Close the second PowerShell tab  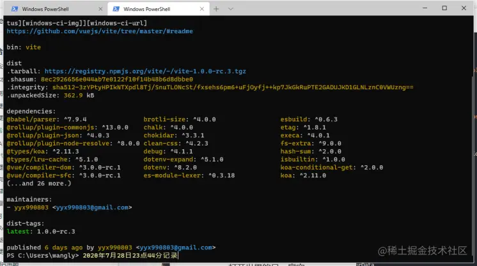[201, 9]
